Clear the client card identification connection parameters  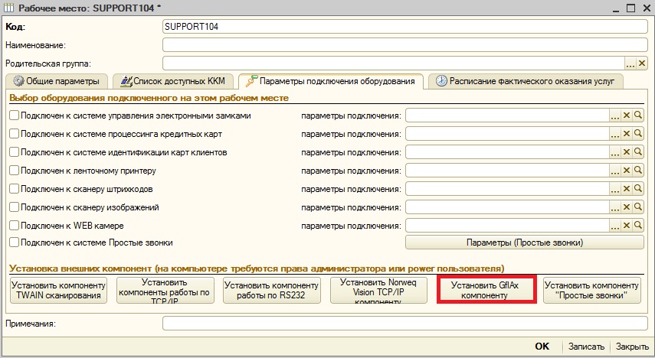pos(626,152)
